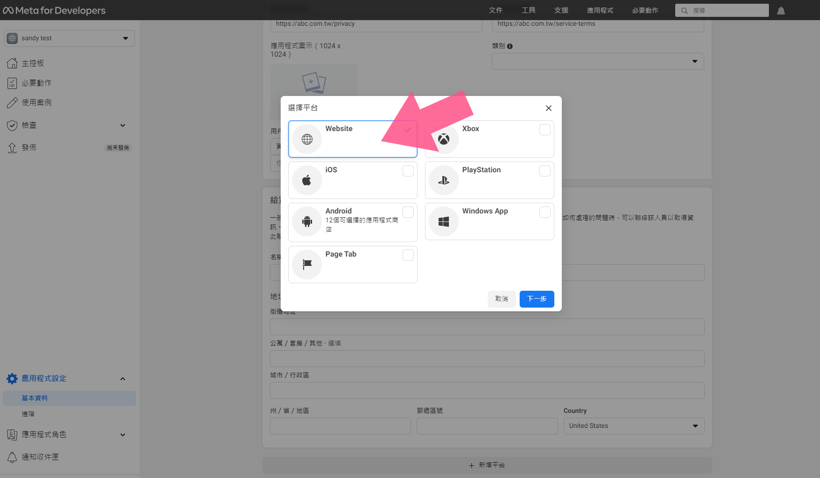The image size is (820, 478).
Task: Click the 城市 / 行政區 input field
Action: [487, 390]
